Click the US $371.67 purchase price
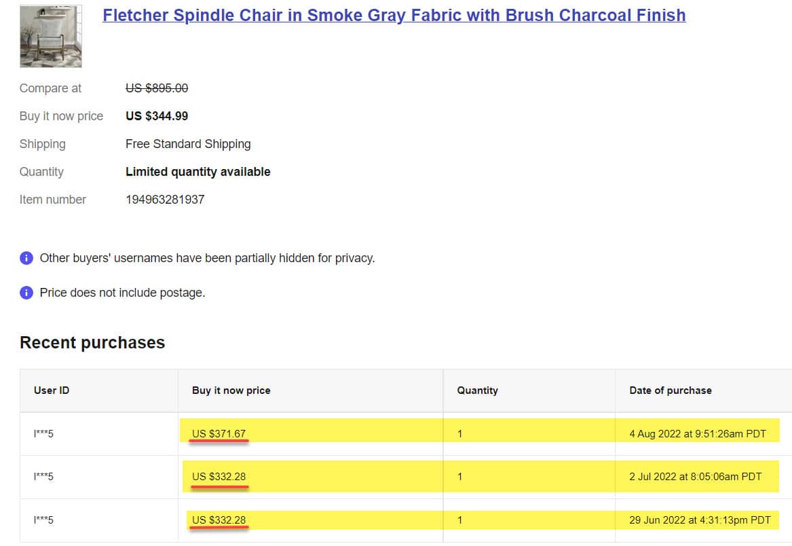This screenshot has height=546, width=792. click(x=219, y=433)
